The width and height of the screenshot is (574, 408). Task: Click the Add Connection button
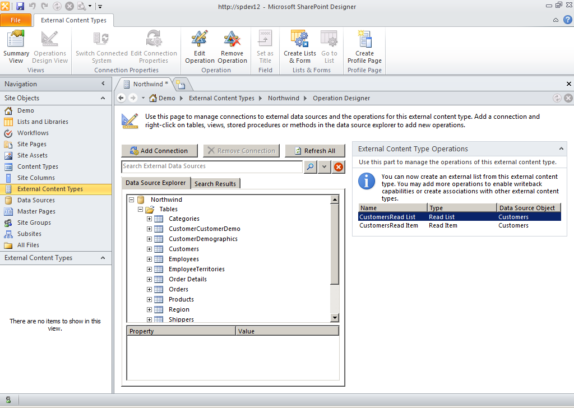[x=159, y=151]
